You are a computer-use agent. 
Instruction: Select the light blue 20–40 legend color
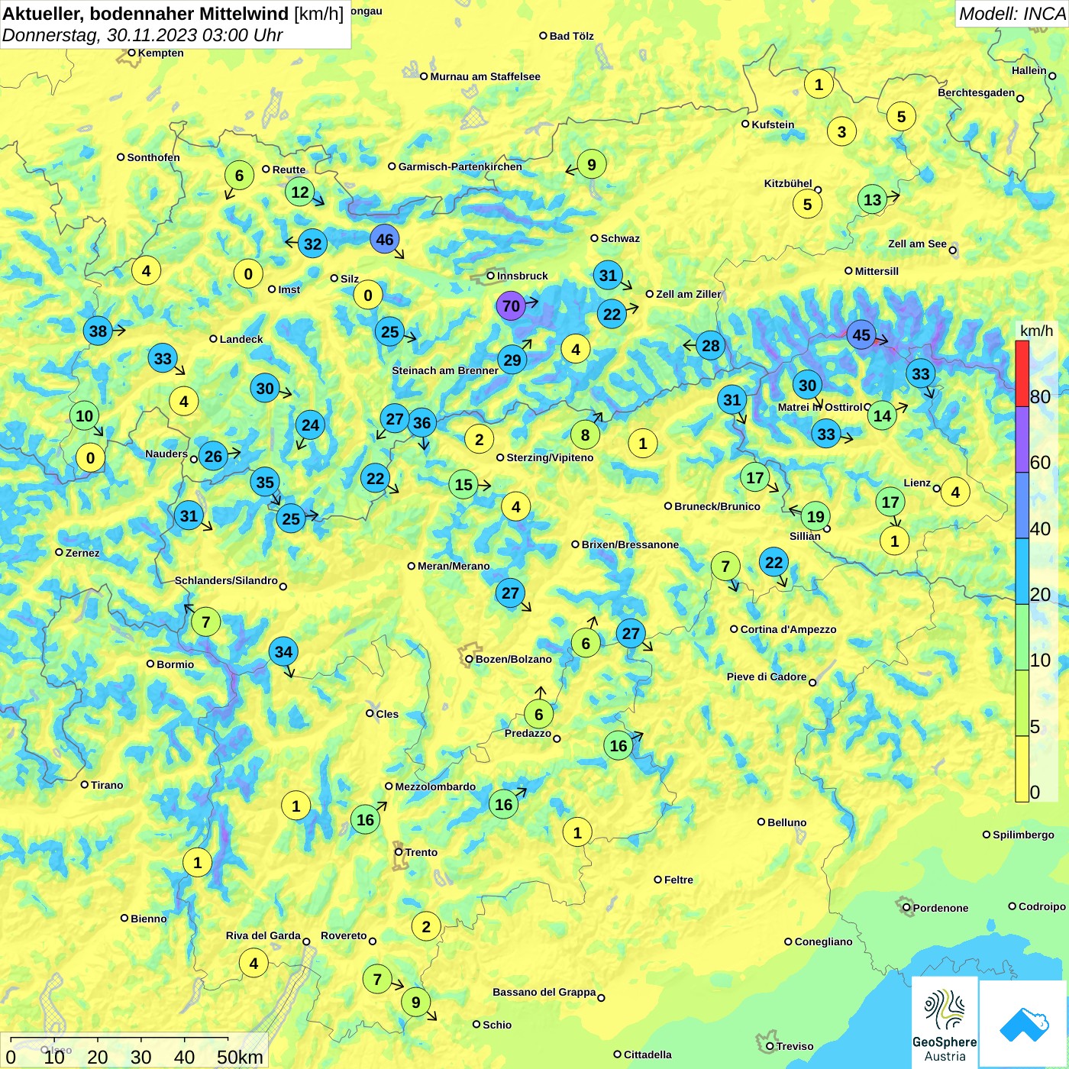tap(1022, 571)
